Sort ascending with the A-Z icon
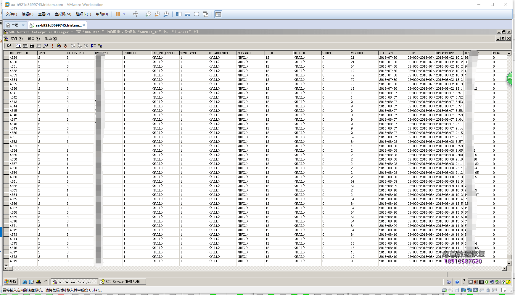 pyautogui.click(x=73, y=46)
